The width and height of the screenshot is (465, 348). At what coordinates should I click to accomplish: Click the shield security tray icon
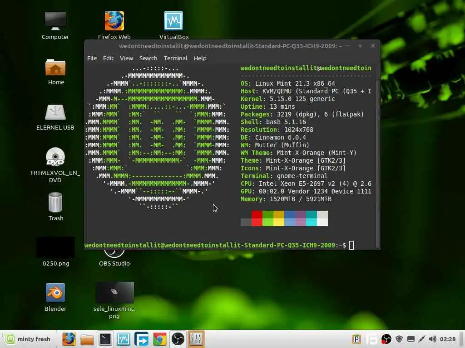pyautogui.click(x=399, y=339)
